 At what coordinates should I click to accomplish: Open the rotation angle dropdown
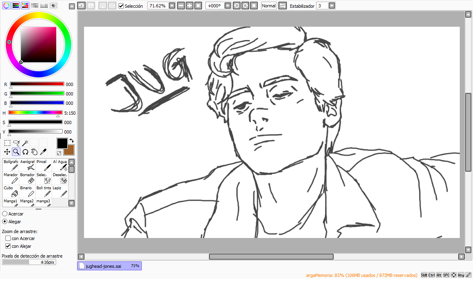click(x=228, y=6)
